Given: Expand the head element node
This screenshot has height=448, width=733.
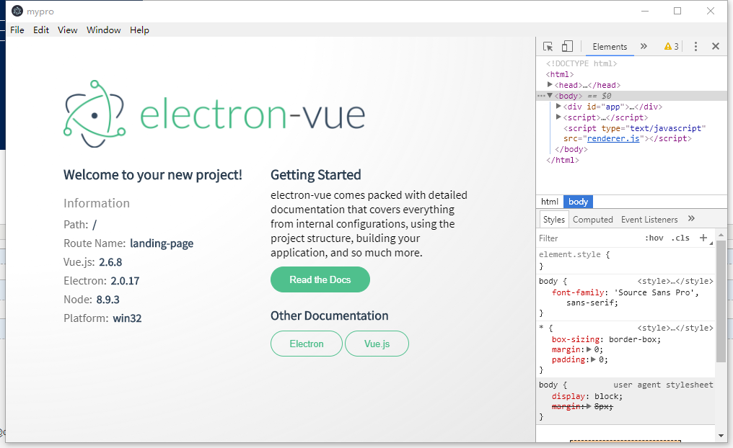Looking at the screenshot, I should [550, 84].
